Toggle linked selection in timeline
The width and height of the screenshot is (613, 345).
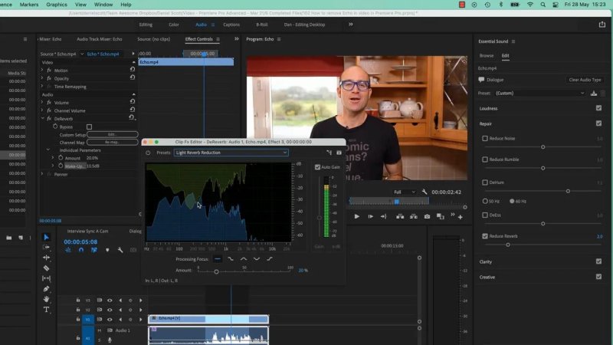(x=94, y=250)
